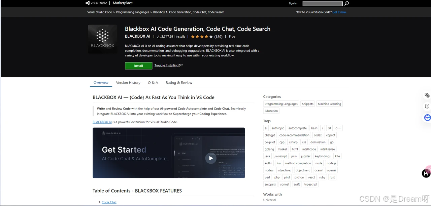Click the search magnifier icon
Screen dimensions: 431x206
coord(346,3)
